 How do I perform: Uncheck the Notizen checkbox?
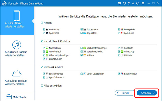click(x=82, y=55)
